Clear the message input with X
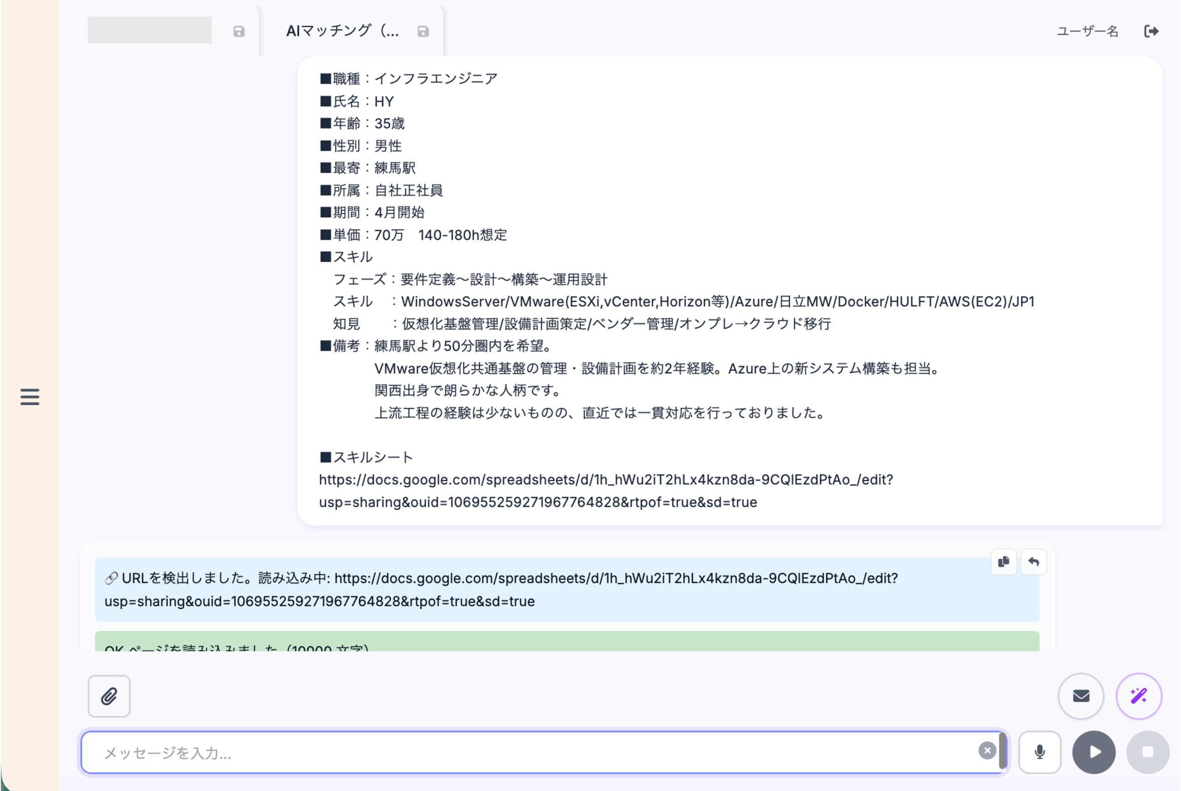The image size is (1181, 791). coord(987,751)
